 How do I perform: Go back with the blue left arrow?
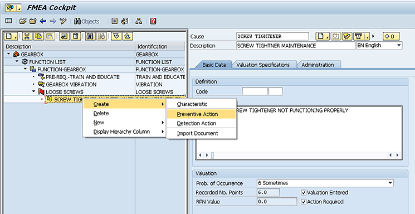(x=43, y=21)
